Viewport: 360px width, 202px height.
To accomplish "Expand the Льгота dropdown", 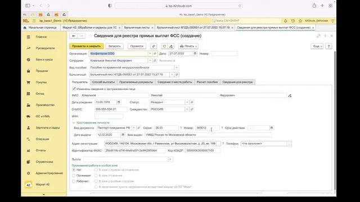I will click(x=170, y=159).
